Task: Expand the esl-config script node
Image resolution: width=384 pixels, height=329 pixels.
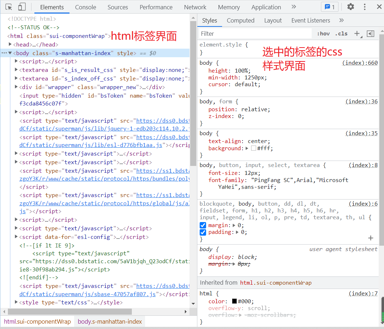Action: pyautogui.click(x=16, y=237)
